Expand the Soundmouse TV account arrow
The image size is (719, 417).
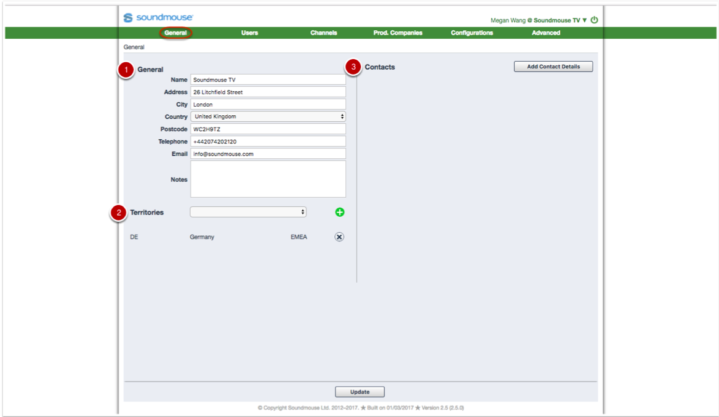pos(585,20)
